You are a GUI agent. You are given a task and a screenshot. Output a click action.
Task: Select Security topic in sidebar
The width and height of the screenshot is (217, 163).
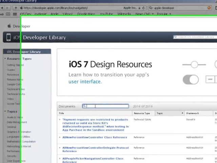[x=12, y=156]
